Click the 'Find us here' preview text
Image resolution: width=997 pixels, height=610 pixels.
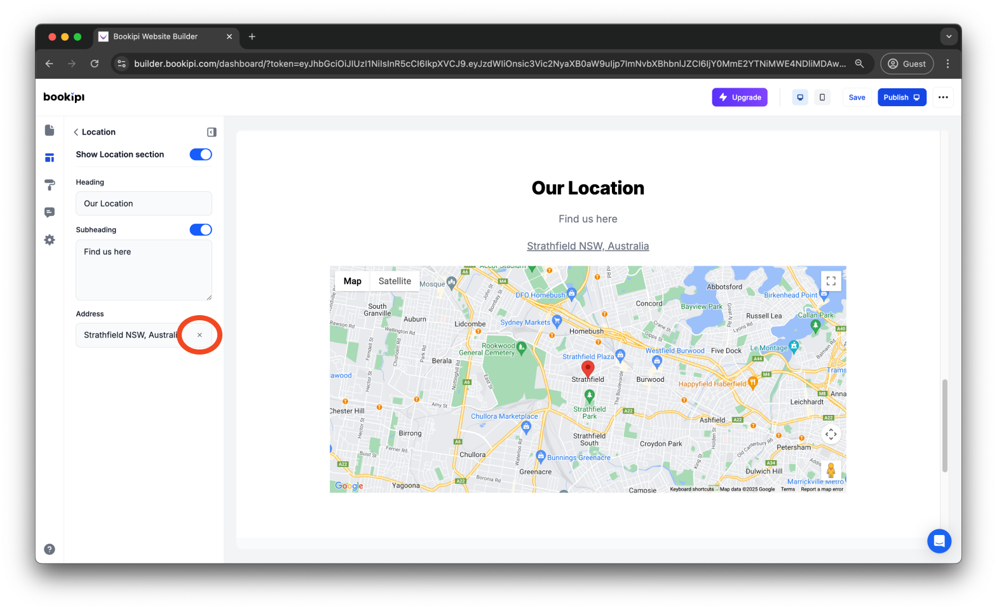point(588,219)
